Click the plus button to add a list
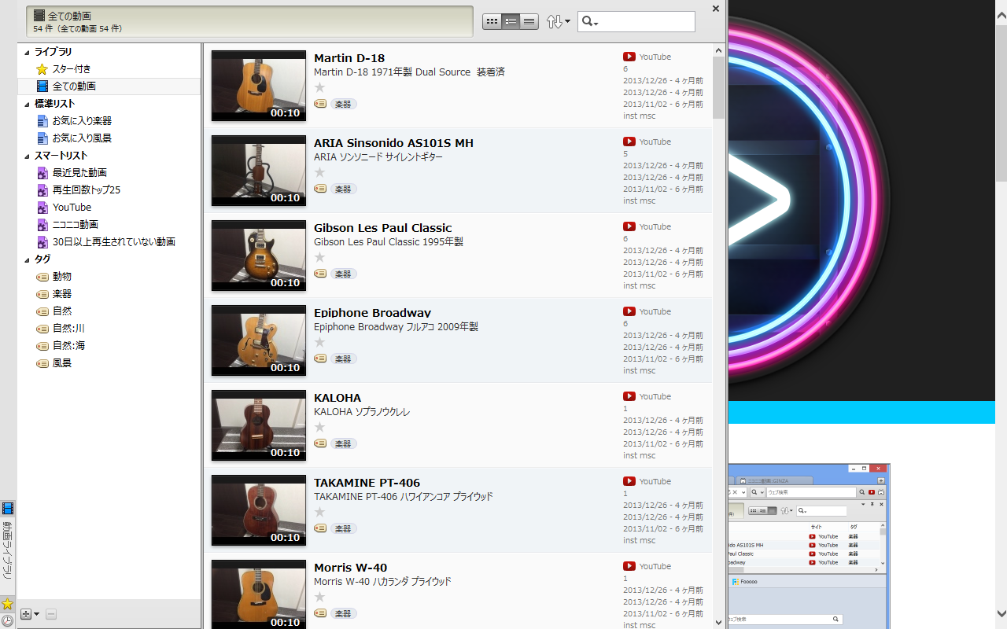Image resolution: width=1007 pixels, height=629 pixels. 26,614
